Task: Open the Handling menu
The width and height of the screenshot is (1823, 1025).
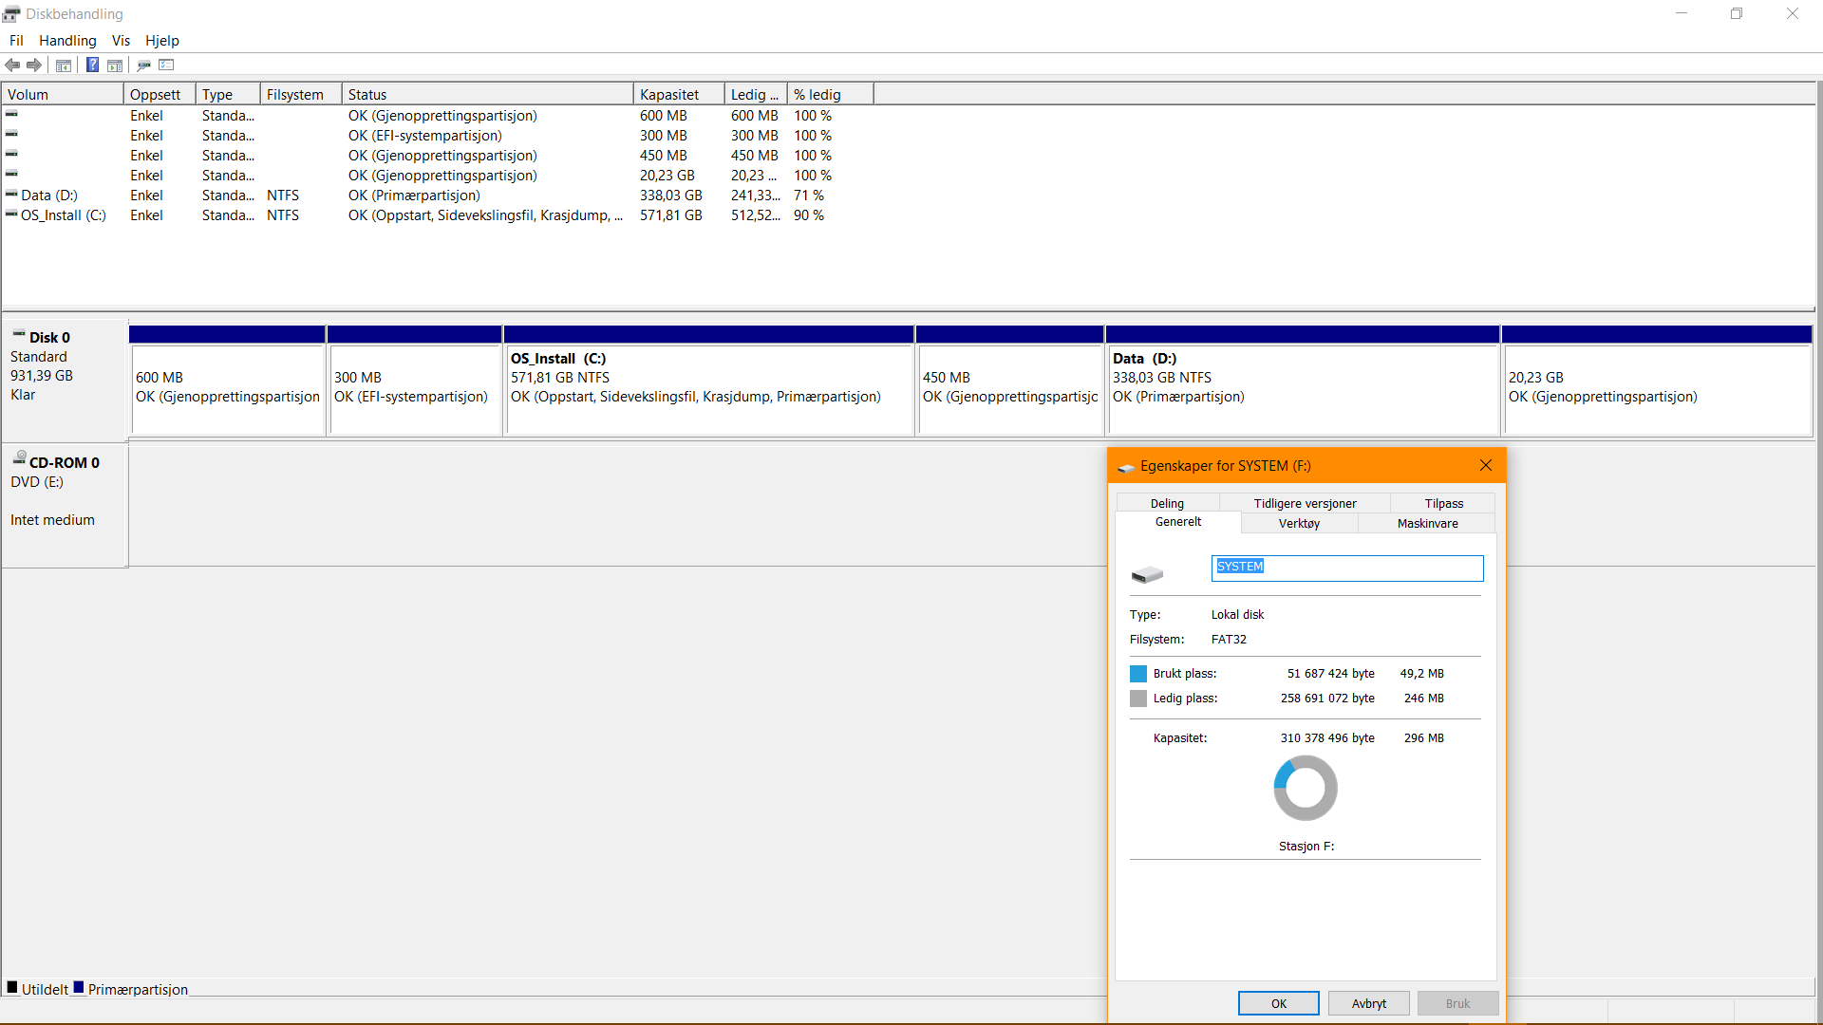Action: tap(67, 41)
